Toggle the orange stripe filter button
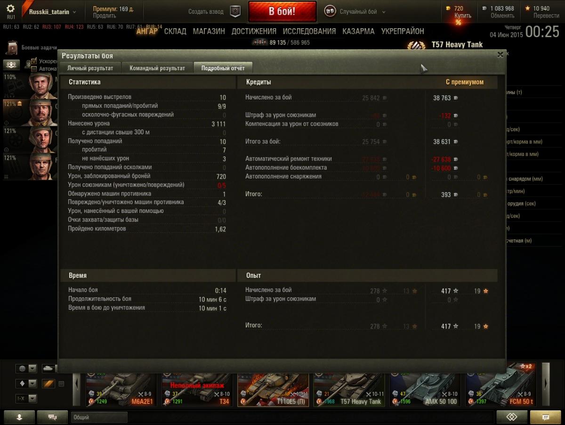The height and width of the screenshot is (425, 565). point(48,384)
